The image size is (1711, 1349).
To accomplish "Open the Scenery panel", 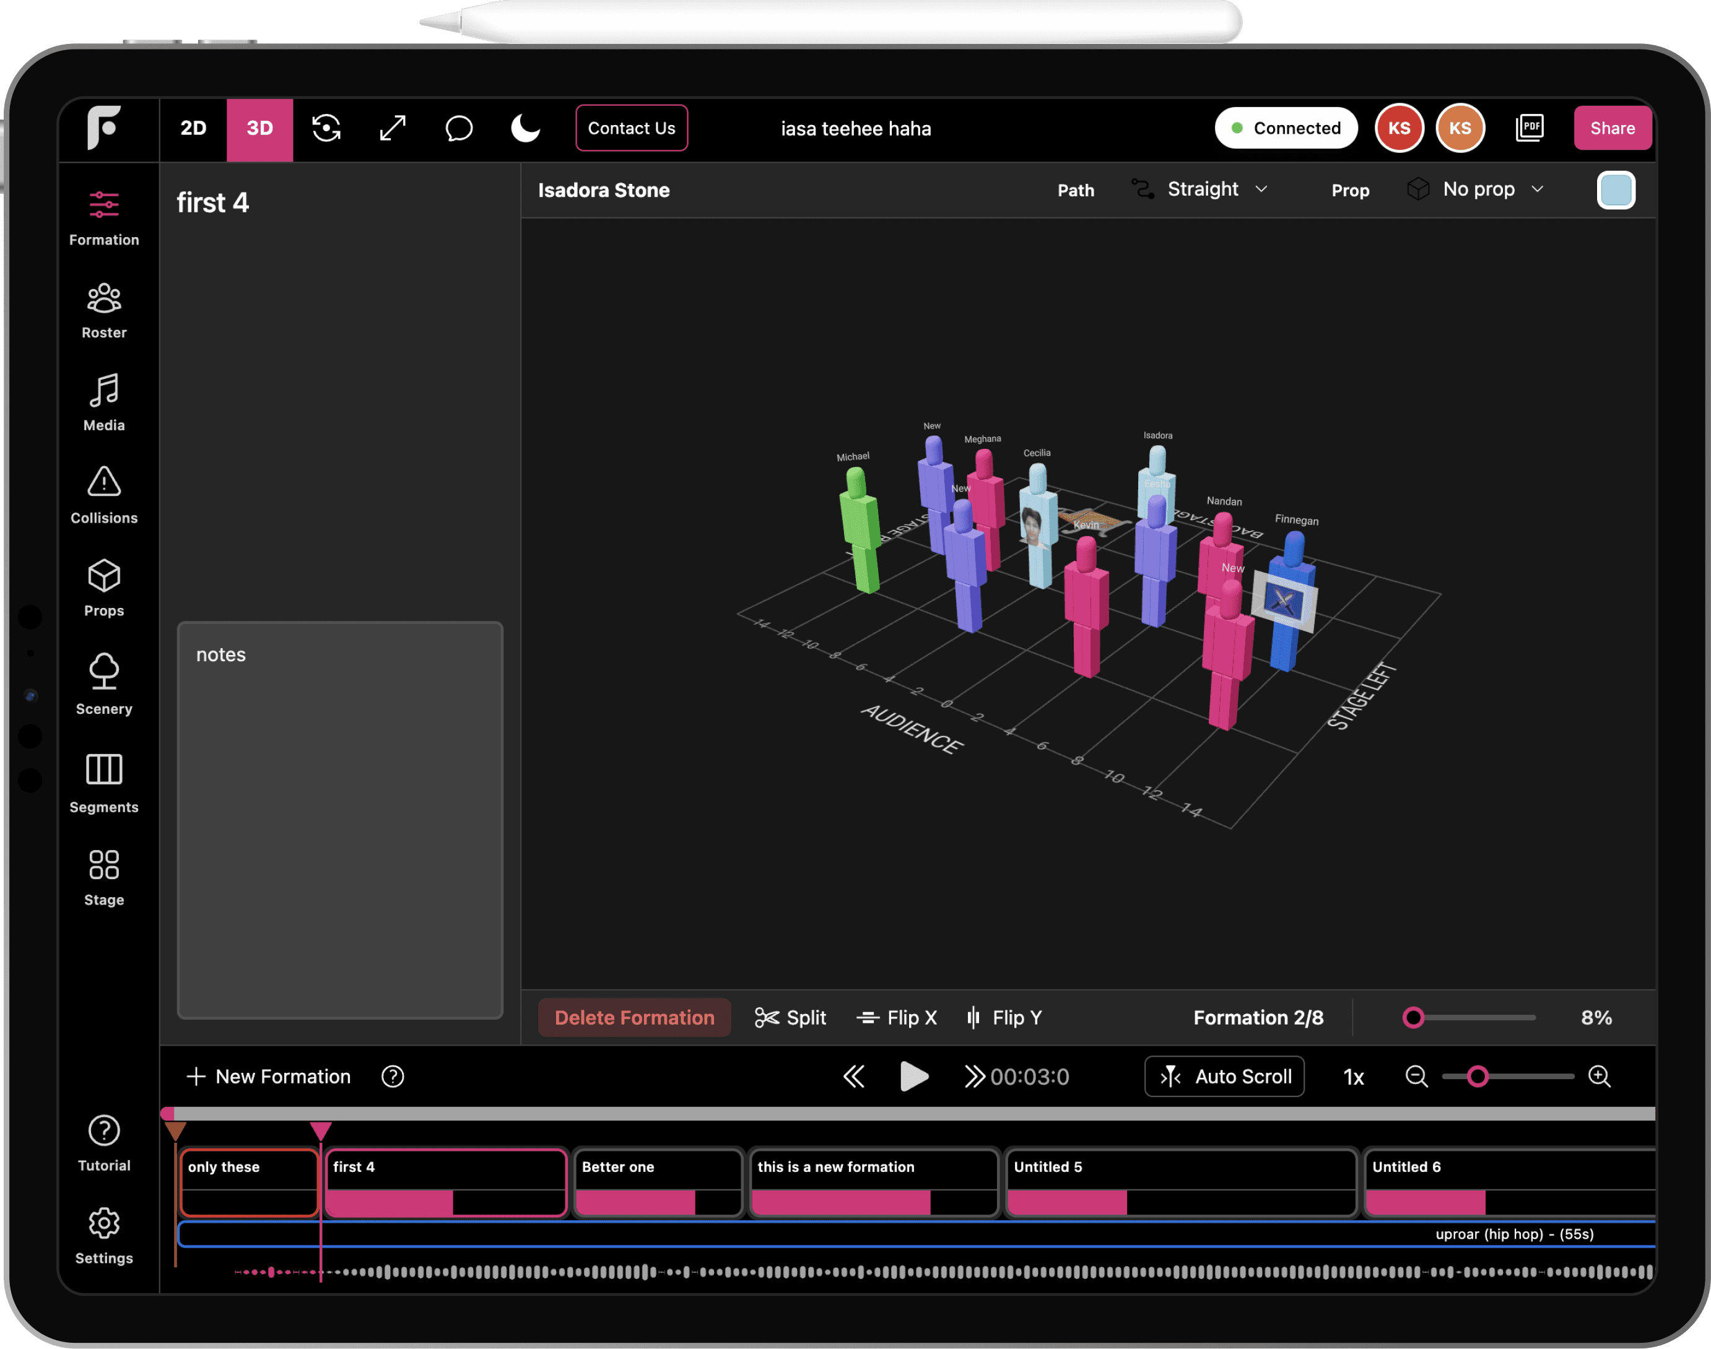I will 103,685.
